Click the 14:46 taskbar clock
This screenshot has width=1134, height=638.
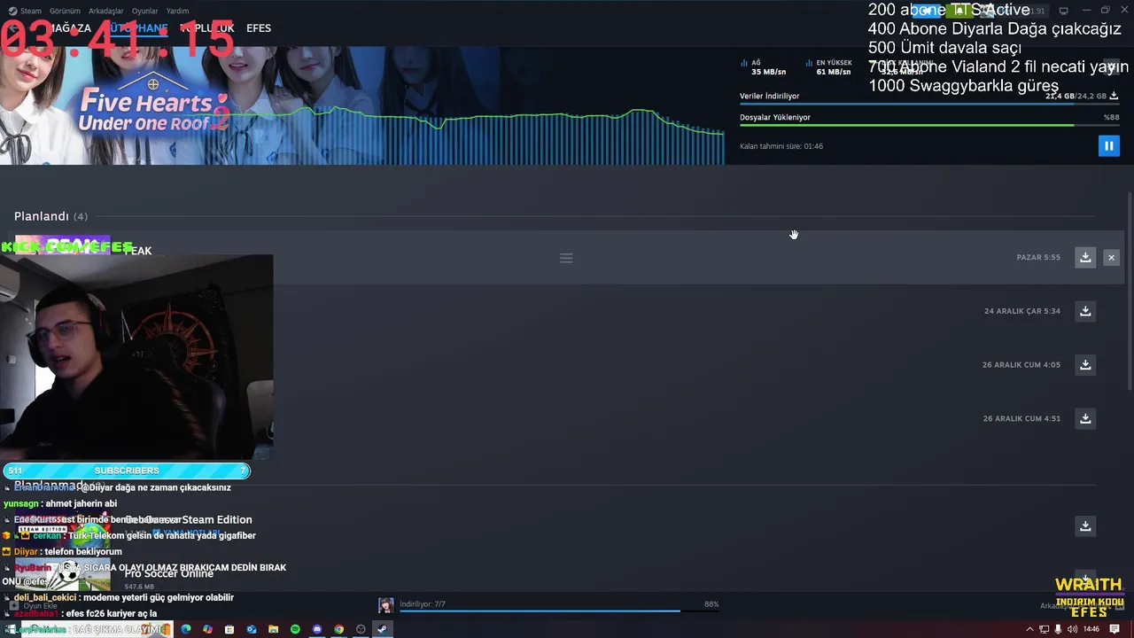click(1091, 629)
